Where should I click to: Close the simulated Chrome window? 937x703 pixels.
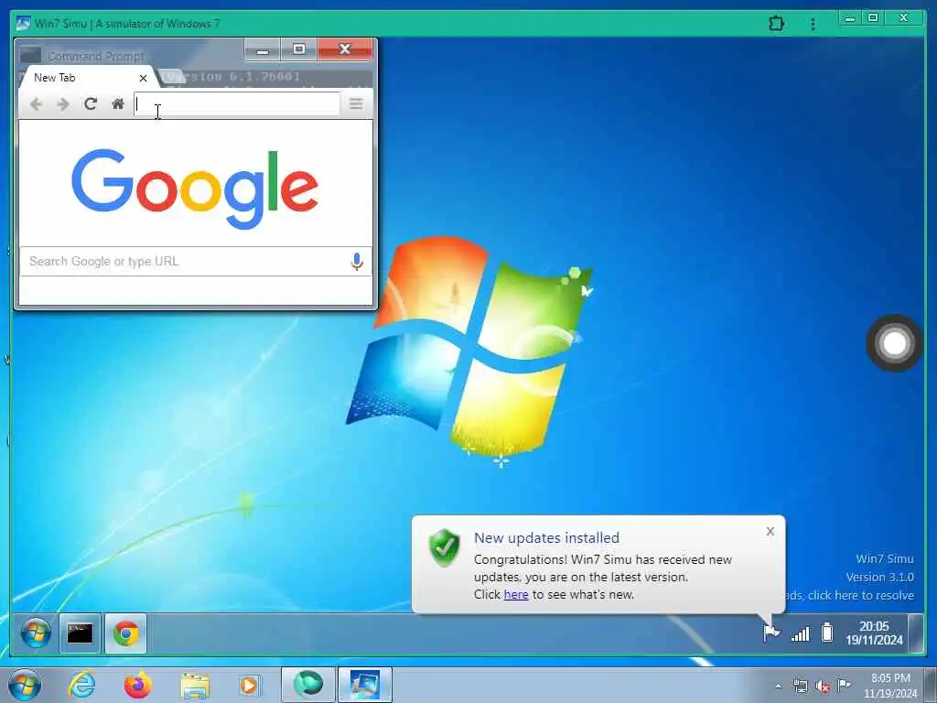pyautogui.click(x=345, y=49)
